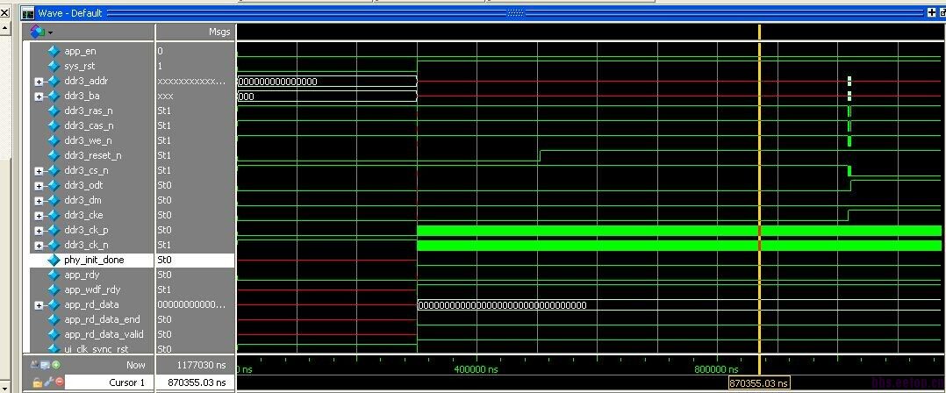Open Cursor 1 properties with the wrench icon
946x393 pixels.
[x=48, y=382]
